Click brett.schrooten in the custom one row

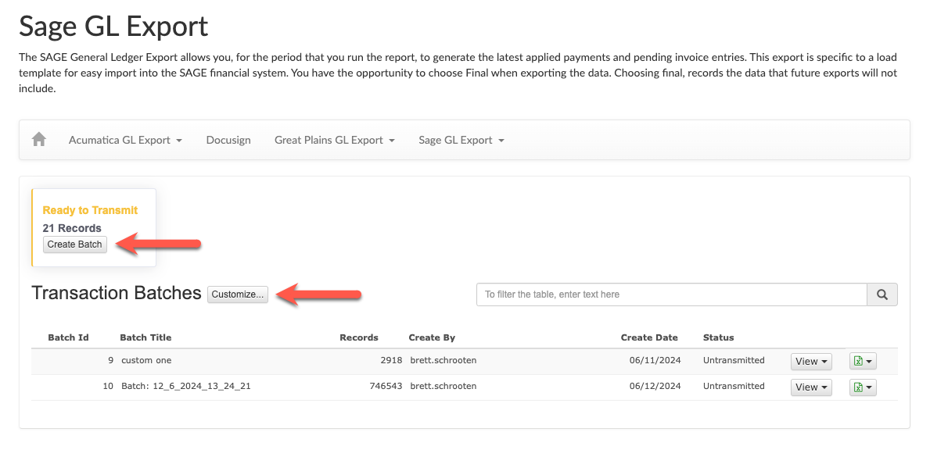tap(443, 361)
